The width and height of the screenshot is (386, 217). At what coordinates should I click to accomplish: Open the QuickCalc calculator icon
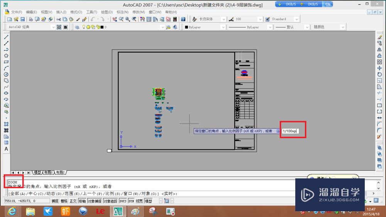click(x=175, y=19)
